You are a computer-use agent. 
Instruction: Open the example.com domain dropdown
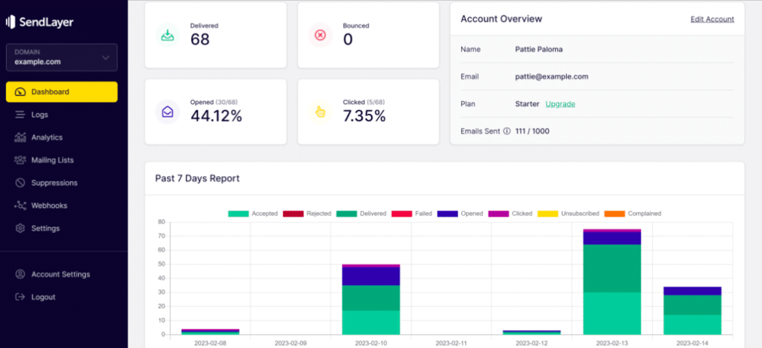coord(61,58)
